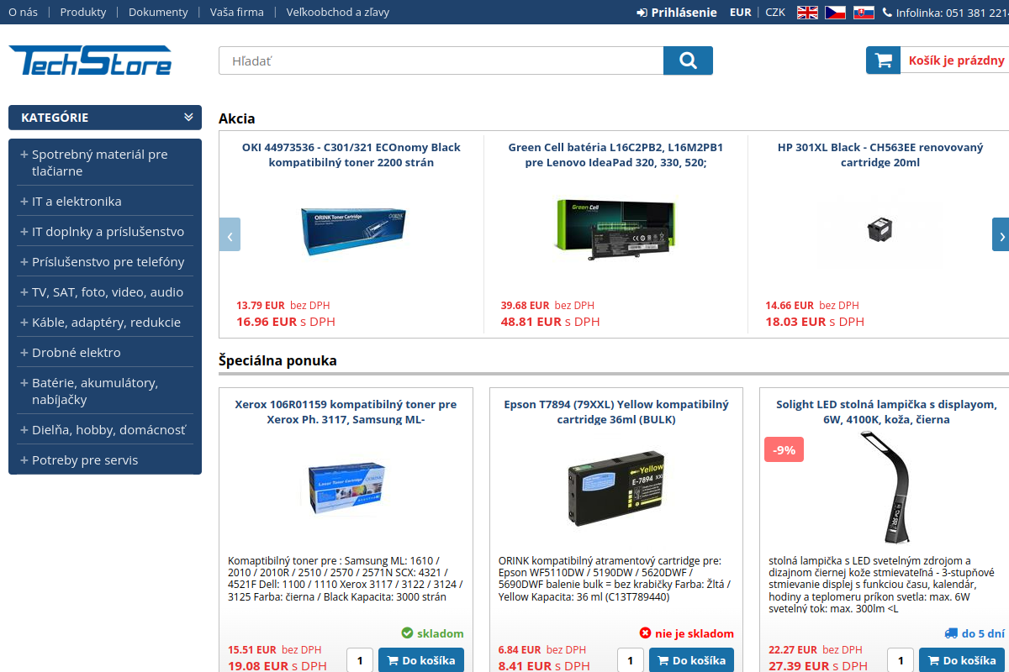Open the shopping cart icon
Image resolution: width=1009 pixels, height=672 pixels.
[883, 60]
